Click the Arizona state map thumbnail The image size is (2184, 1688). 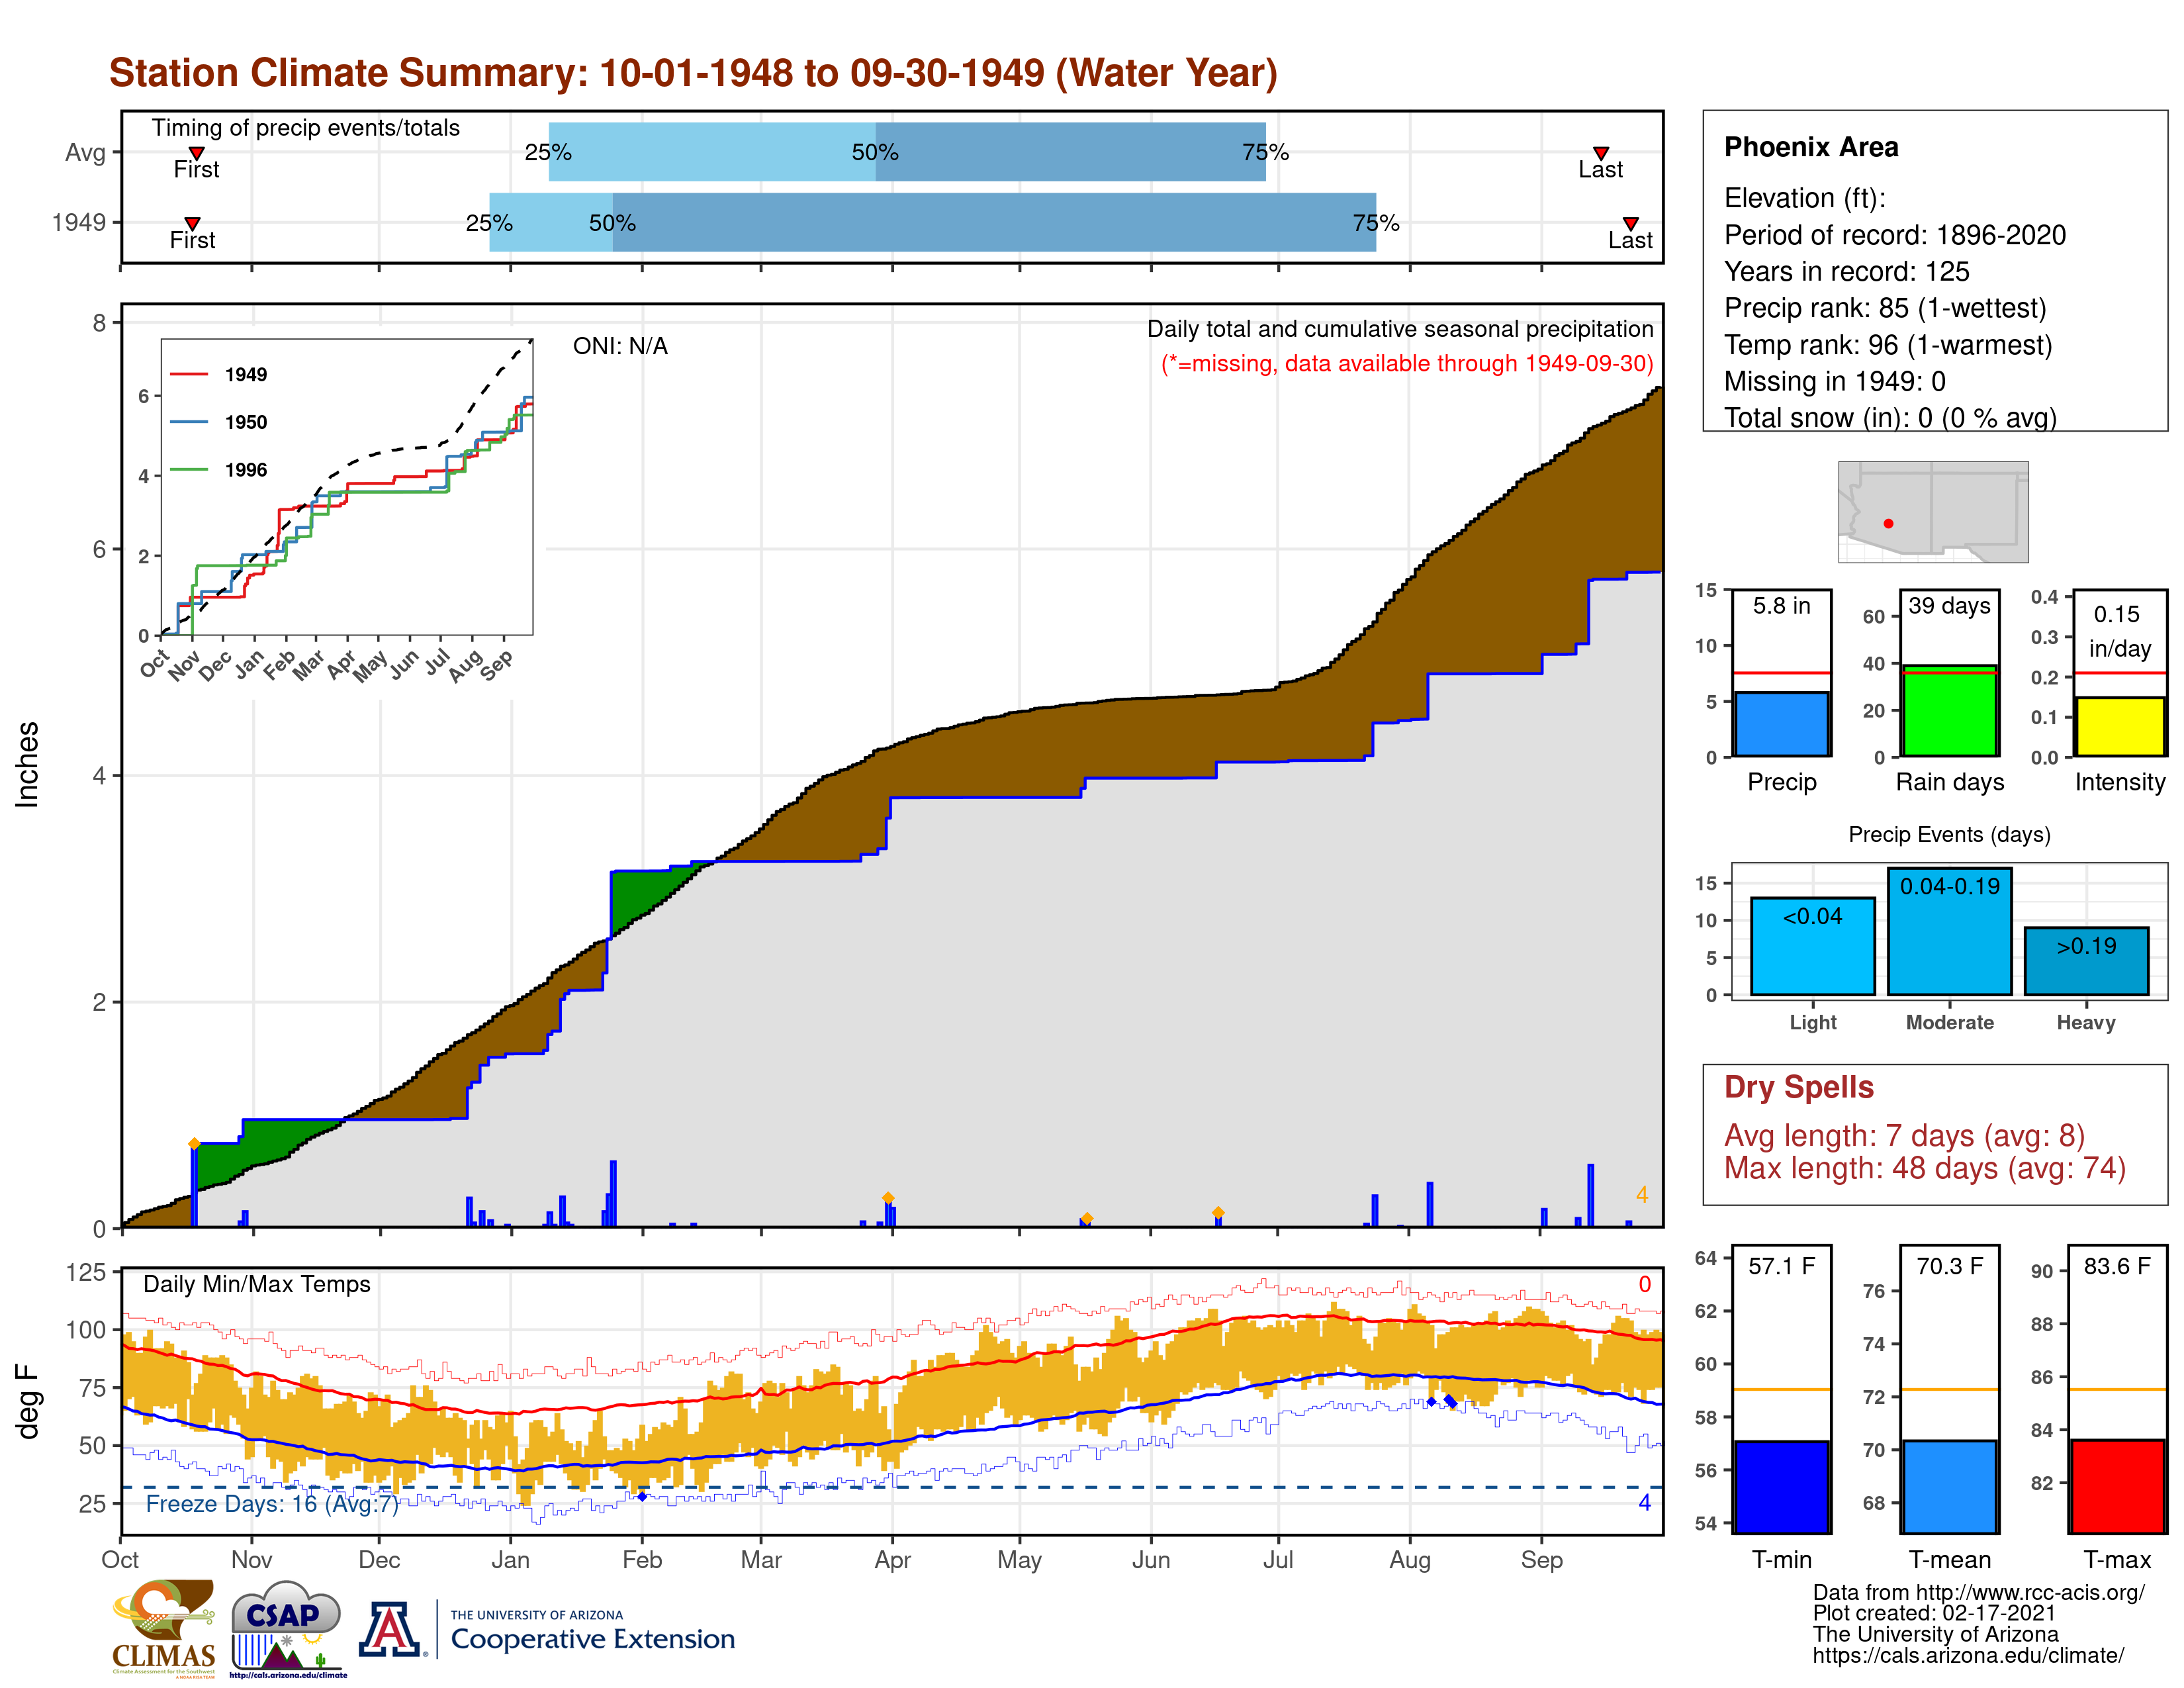(1933, 511)
